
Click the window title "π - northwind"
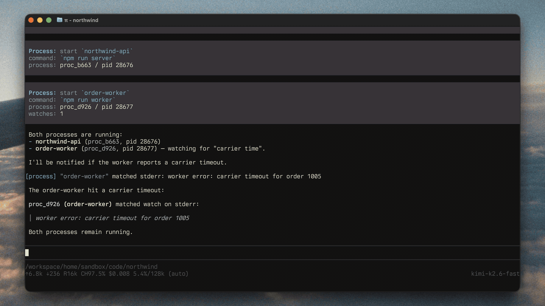(81, 20)
